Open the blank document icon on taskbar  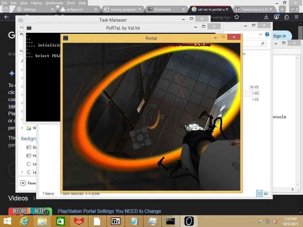[x=97, y=221]
